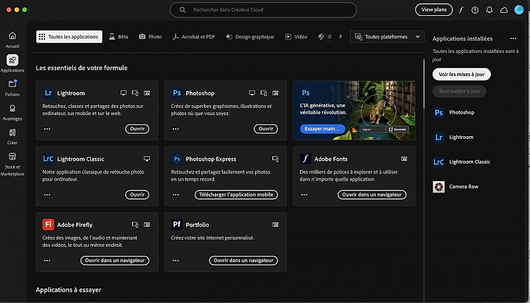Open the Fichiers sidebar icon
Screen dimensions: 530x303
coord(12,84)
